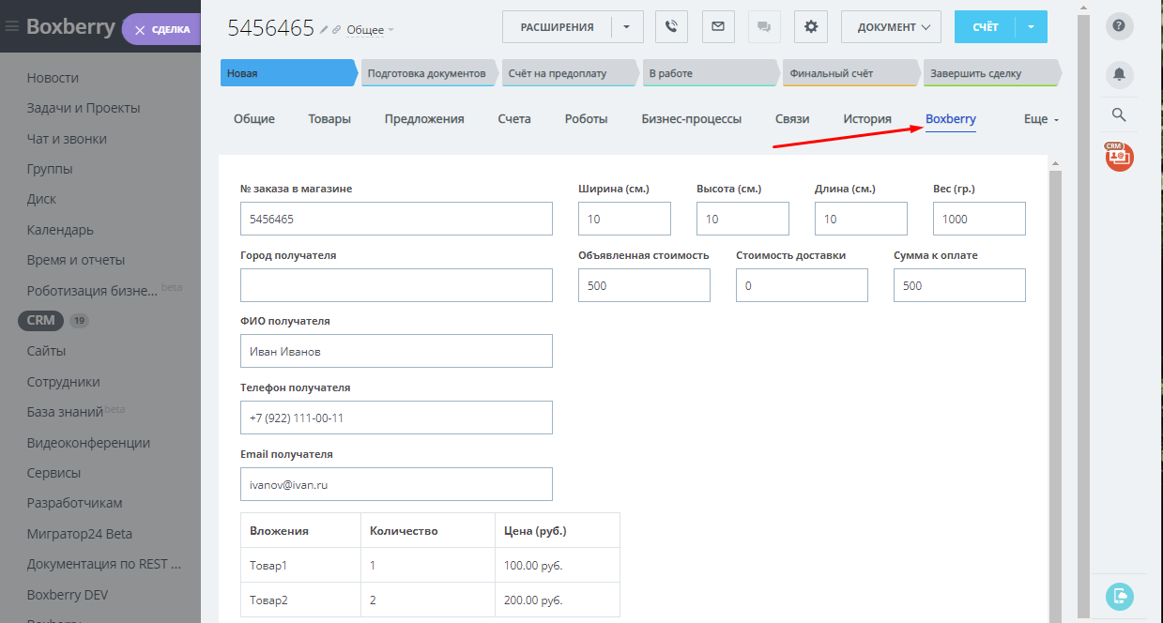Open search magnifier in right panel
The height and width of the screenshot is (623, 1163).
1119,114
